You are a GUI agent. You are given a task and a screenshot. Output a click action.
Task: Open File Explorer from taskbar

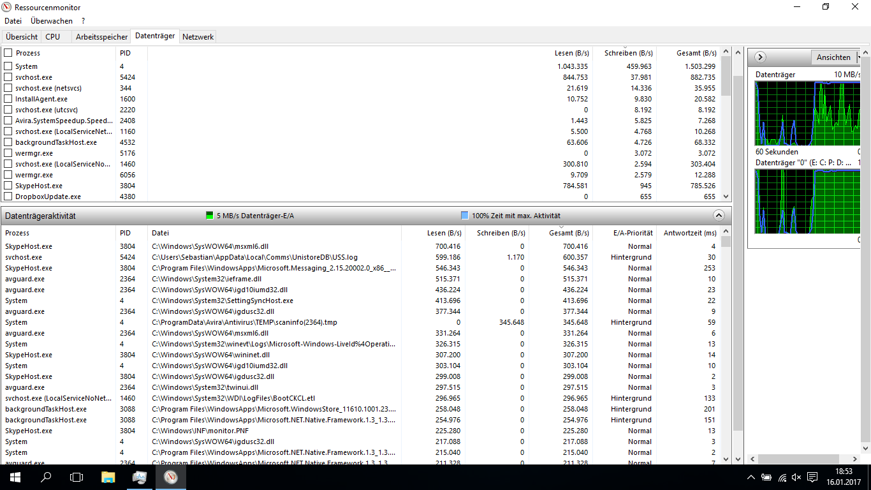pyautogui.click(x=108, y=477)
